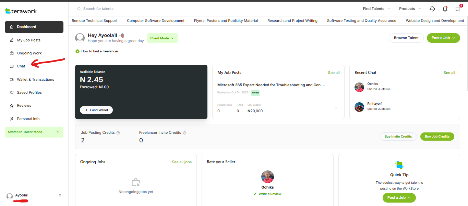The width and height of the screenshot is (468, 206).
Task: Click the arrow icon on the job post
Action: (x=335, y=108)
